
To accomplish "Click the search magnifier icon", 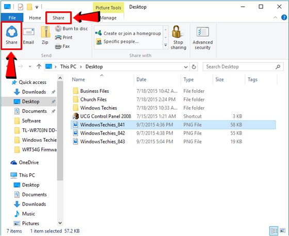I will 278,66.
